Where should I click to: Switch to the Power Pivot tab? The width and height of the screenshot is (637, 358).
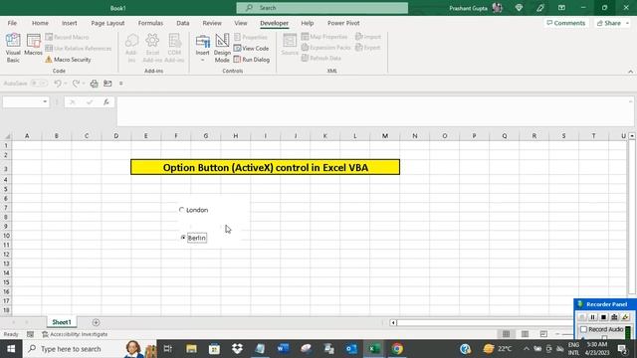[x=343, y=23]
